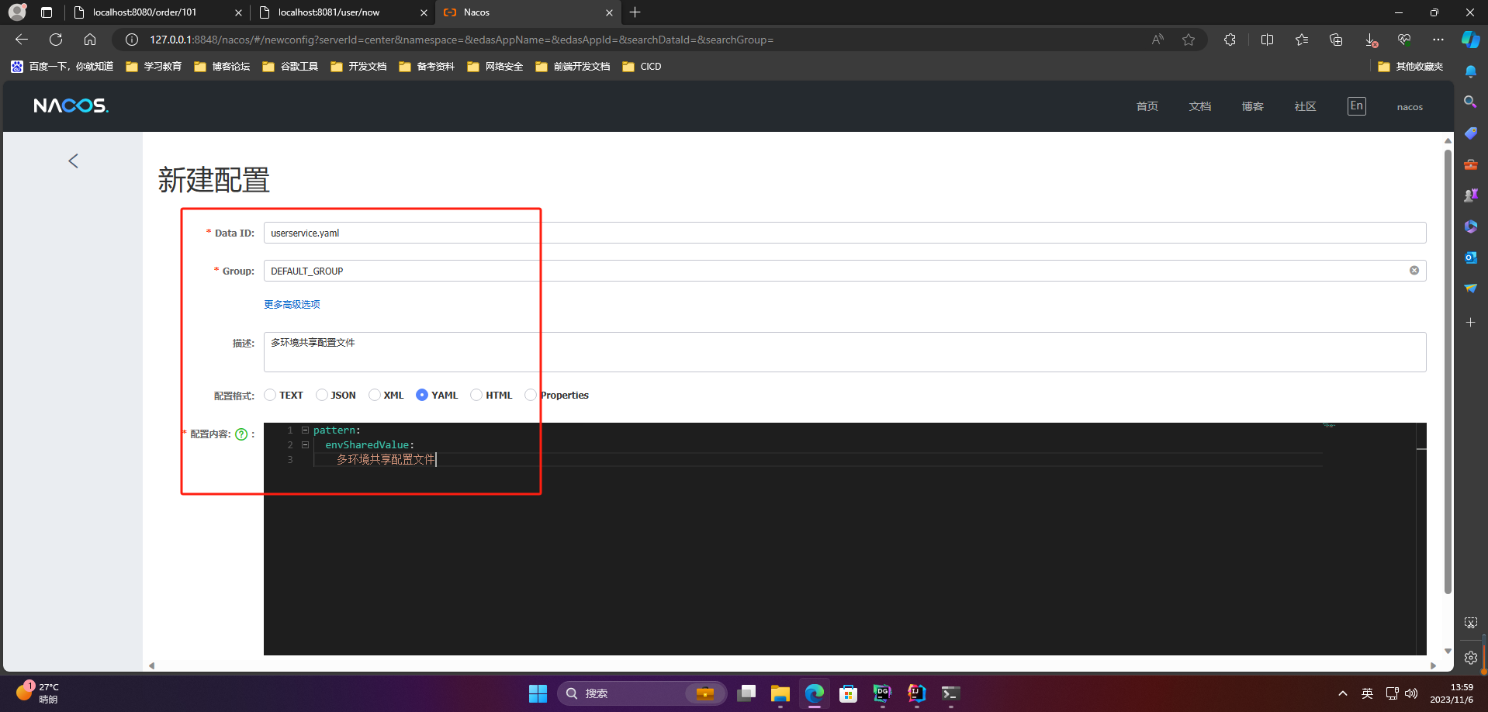The height and width of the screenshot is (712, 1488).
Task: Switch to the localhost:8081/user/now tab
Action: click(343, 12)
